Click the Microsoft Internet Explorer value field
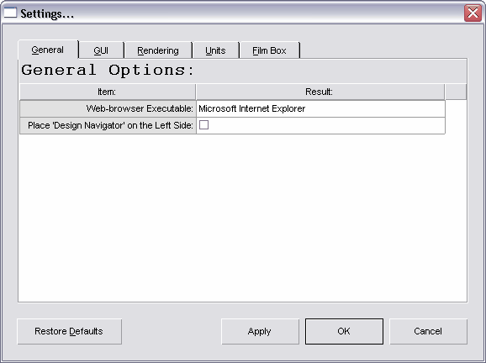The height and width of the screenshot is (363, 486). click(320, 108)
